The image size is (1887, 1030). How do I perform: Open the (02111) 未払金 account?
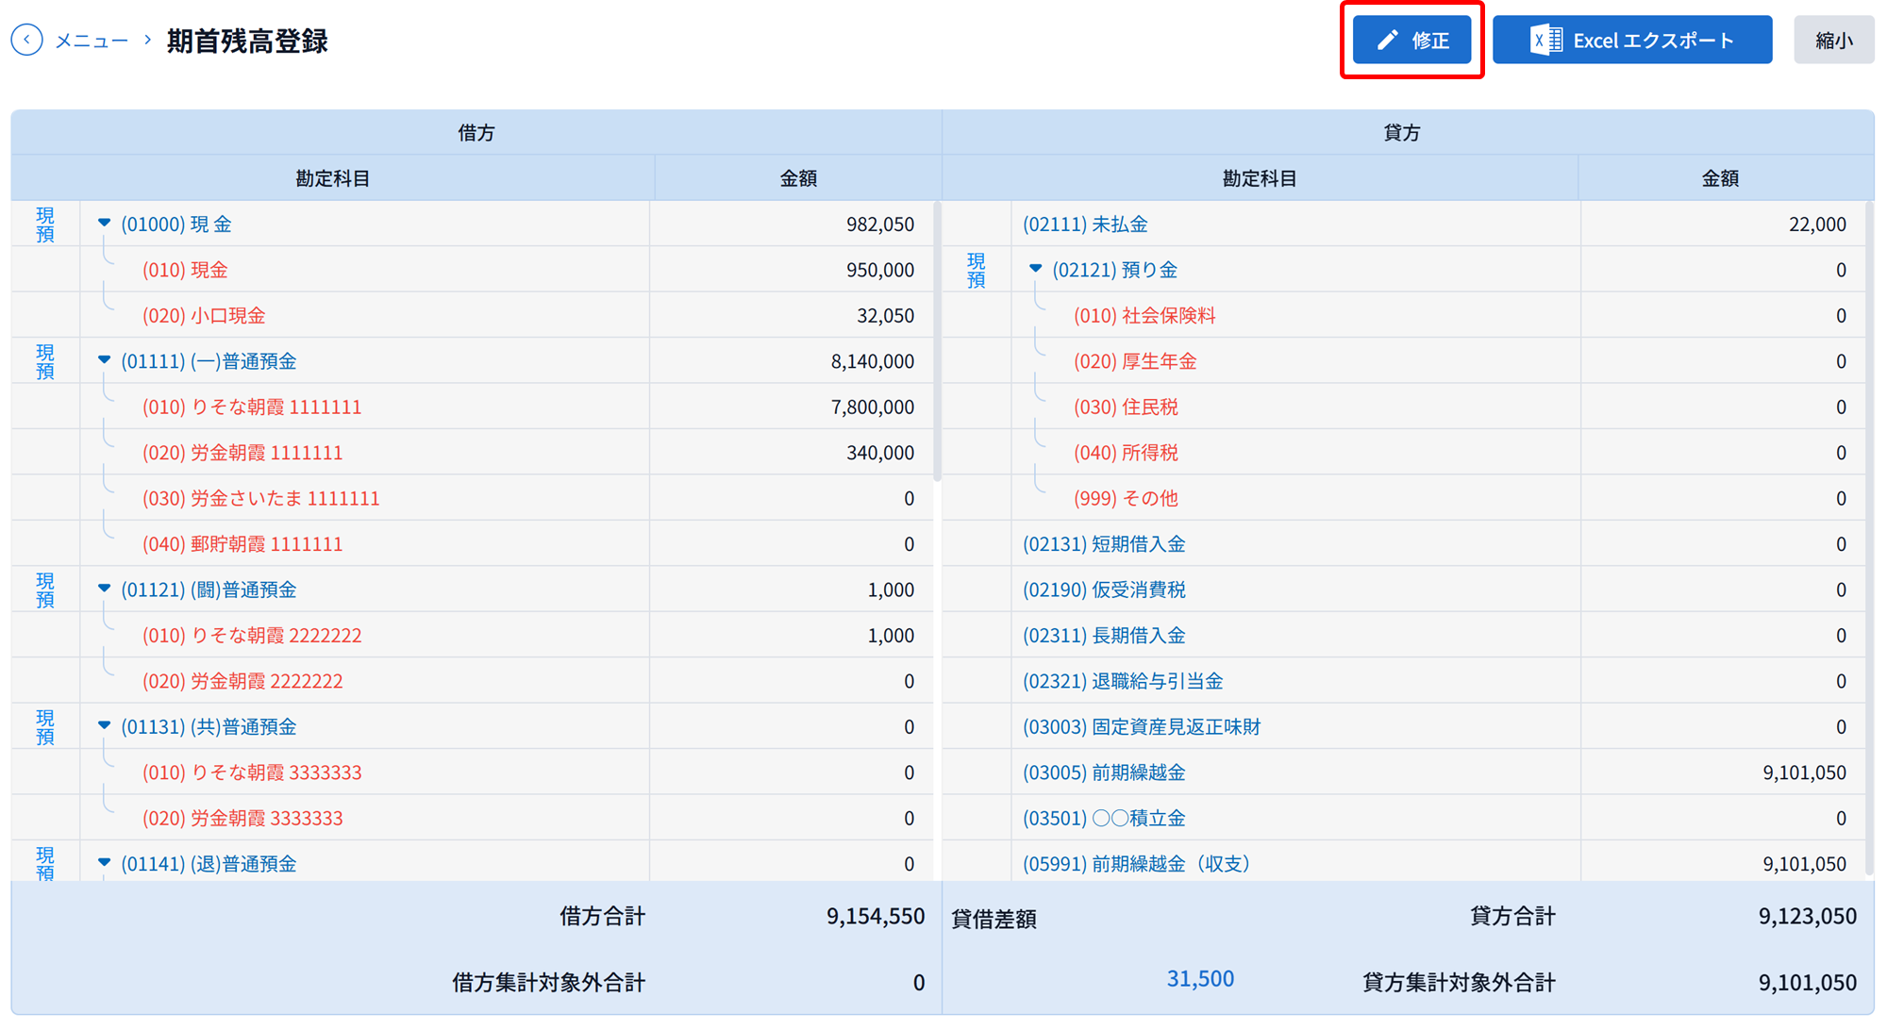click(1086, 224)
